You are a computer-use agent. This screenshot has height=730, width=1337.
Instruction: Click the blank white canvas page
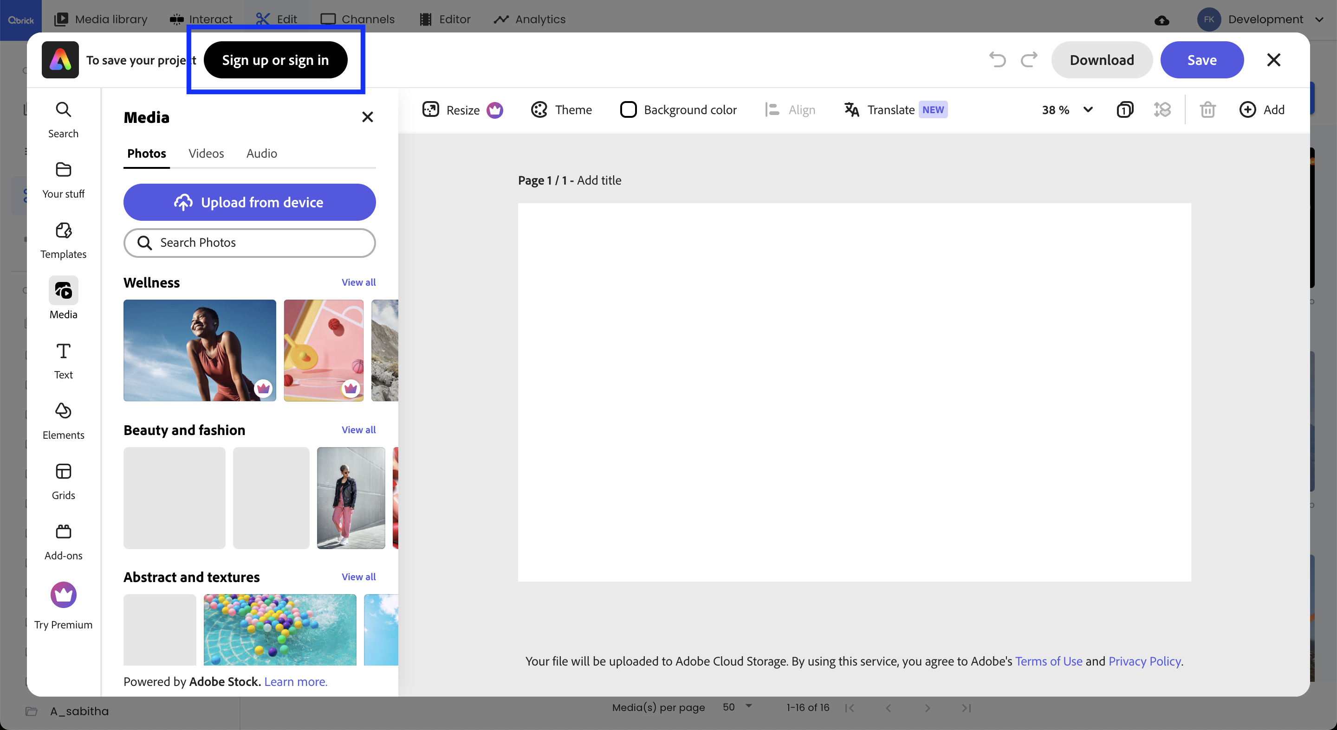[854, 392]
